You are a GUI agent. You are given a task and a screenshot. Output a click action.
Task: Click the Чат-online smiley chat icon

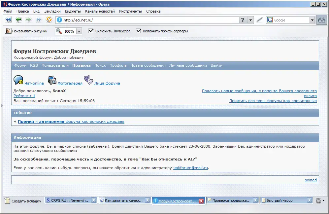click(18, 80)
